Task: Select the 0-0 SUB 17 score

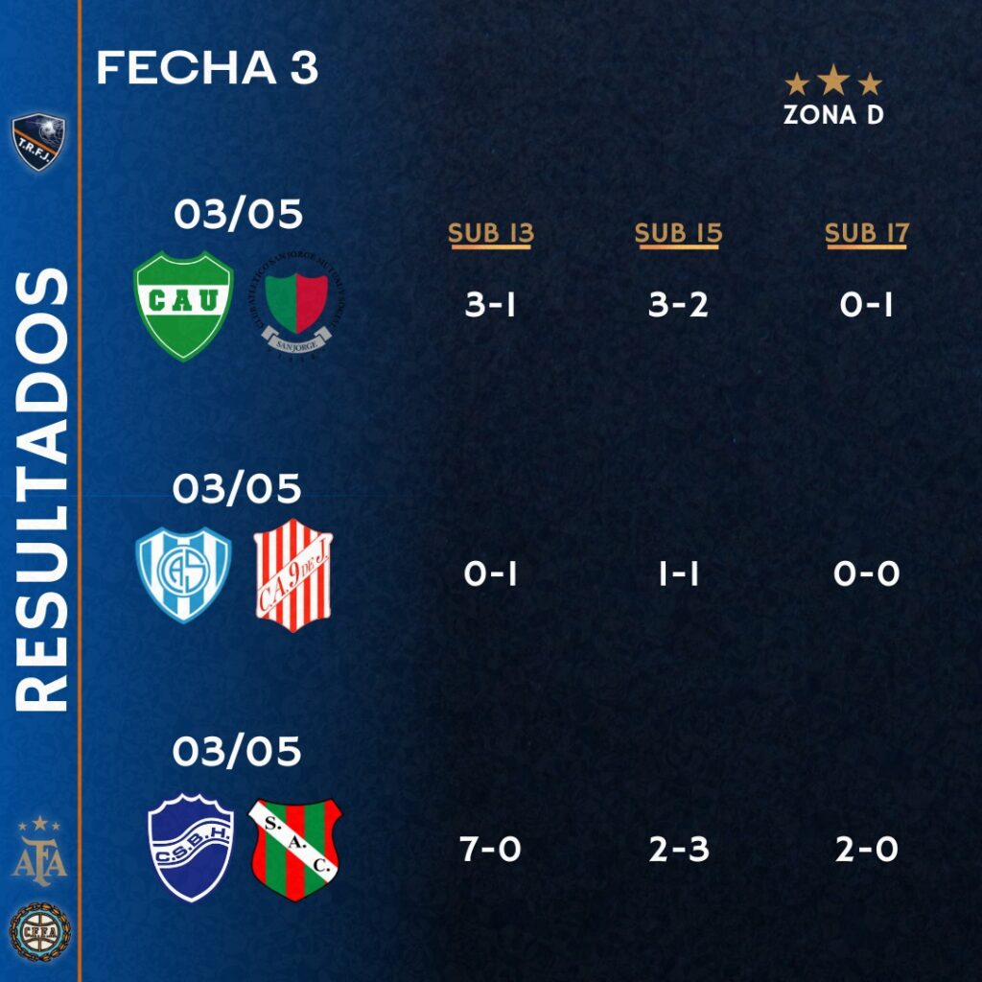Action: click(866, 574)
